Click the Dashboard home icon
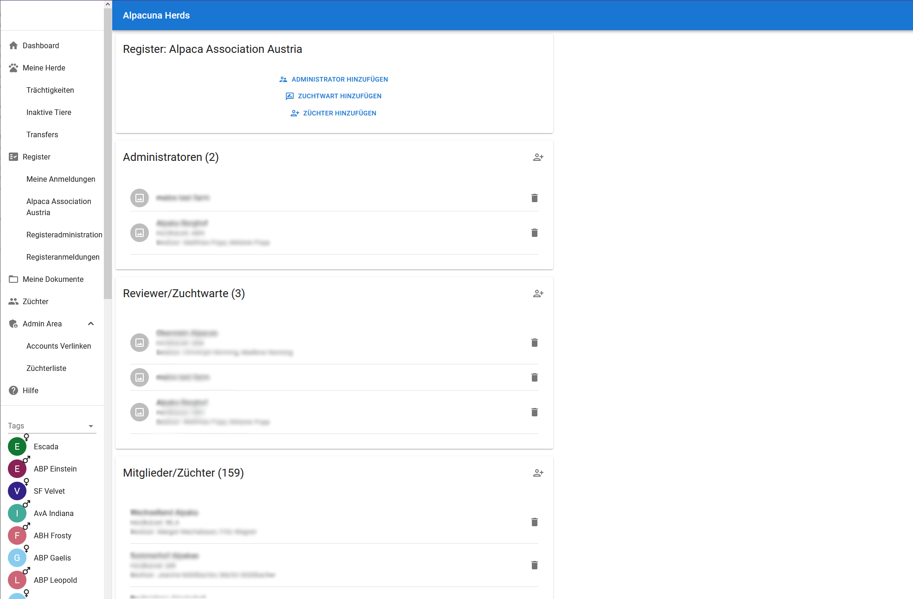913x599 pixels. (13, 45)
